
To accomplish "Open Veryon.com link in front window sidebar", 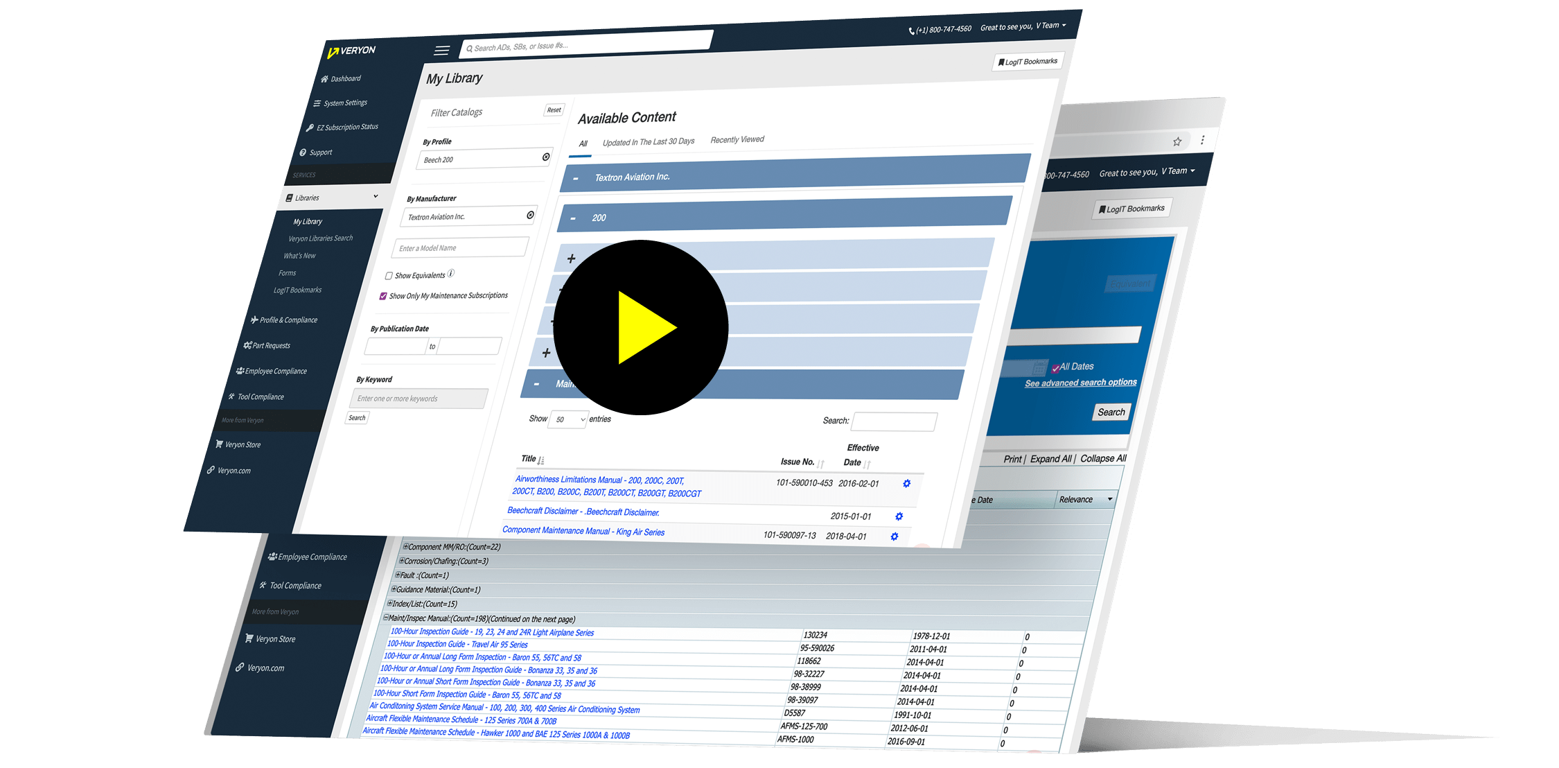I will pos(229,471).
